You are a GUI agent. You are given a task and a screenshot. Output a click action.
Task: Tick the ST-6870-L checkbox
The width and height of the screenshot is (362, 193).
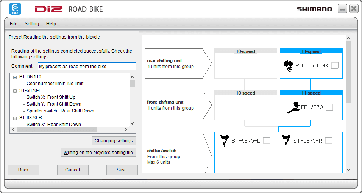tap(267, 141)
